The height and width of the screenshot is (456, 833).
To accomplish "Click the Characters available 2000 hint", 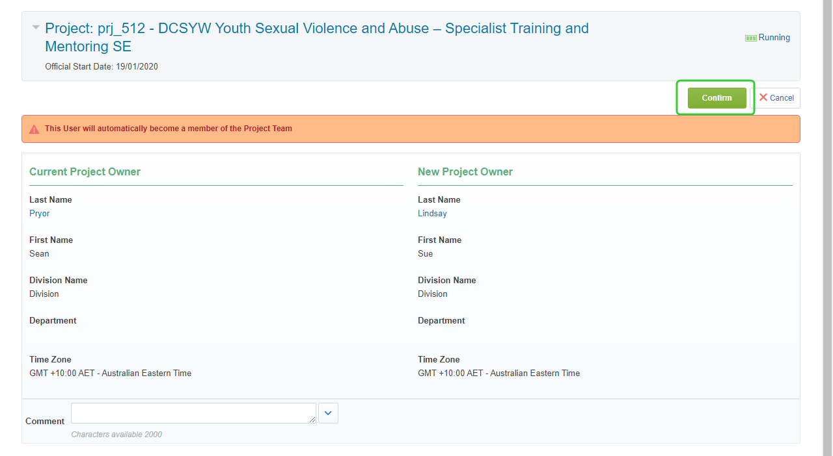I will [116, 435].
